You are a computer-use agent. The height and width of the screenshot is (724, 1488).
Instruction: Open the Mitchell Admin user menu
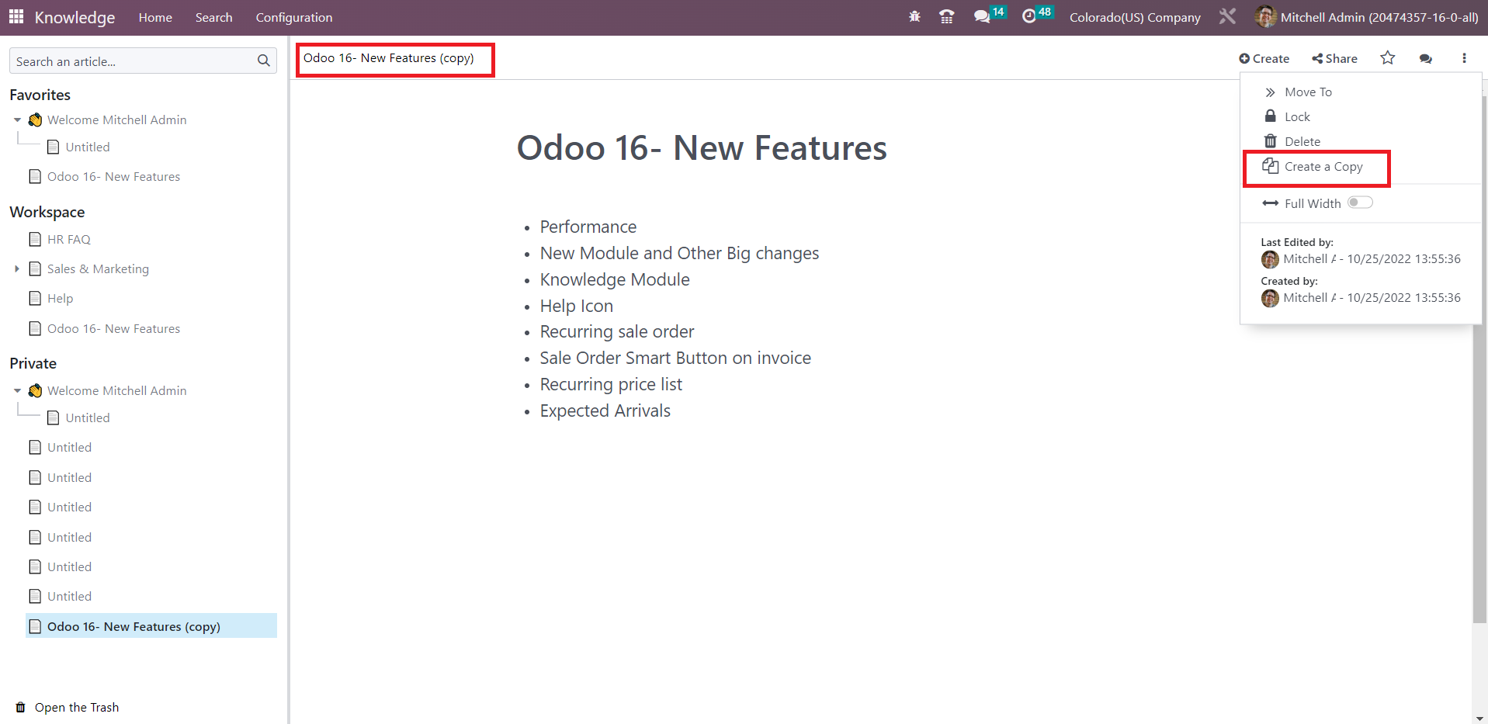(1368, 17)
